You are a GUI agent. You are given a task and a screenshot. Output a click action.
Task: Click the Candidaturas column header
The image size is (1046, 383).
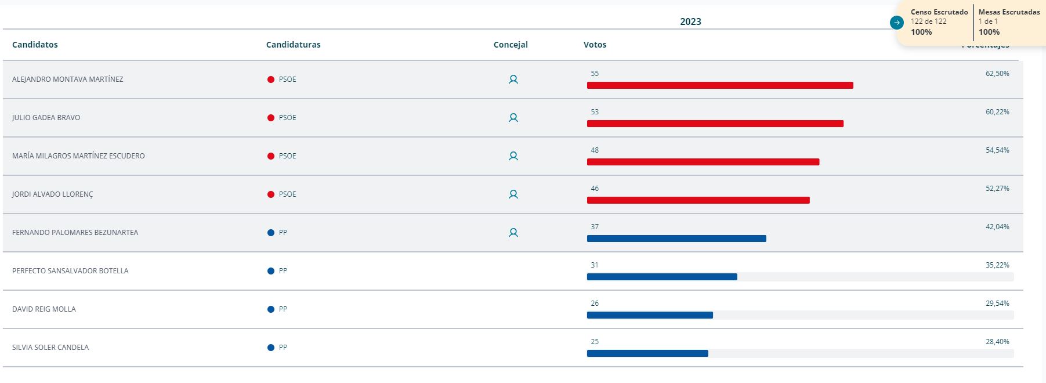pos(293,45)
